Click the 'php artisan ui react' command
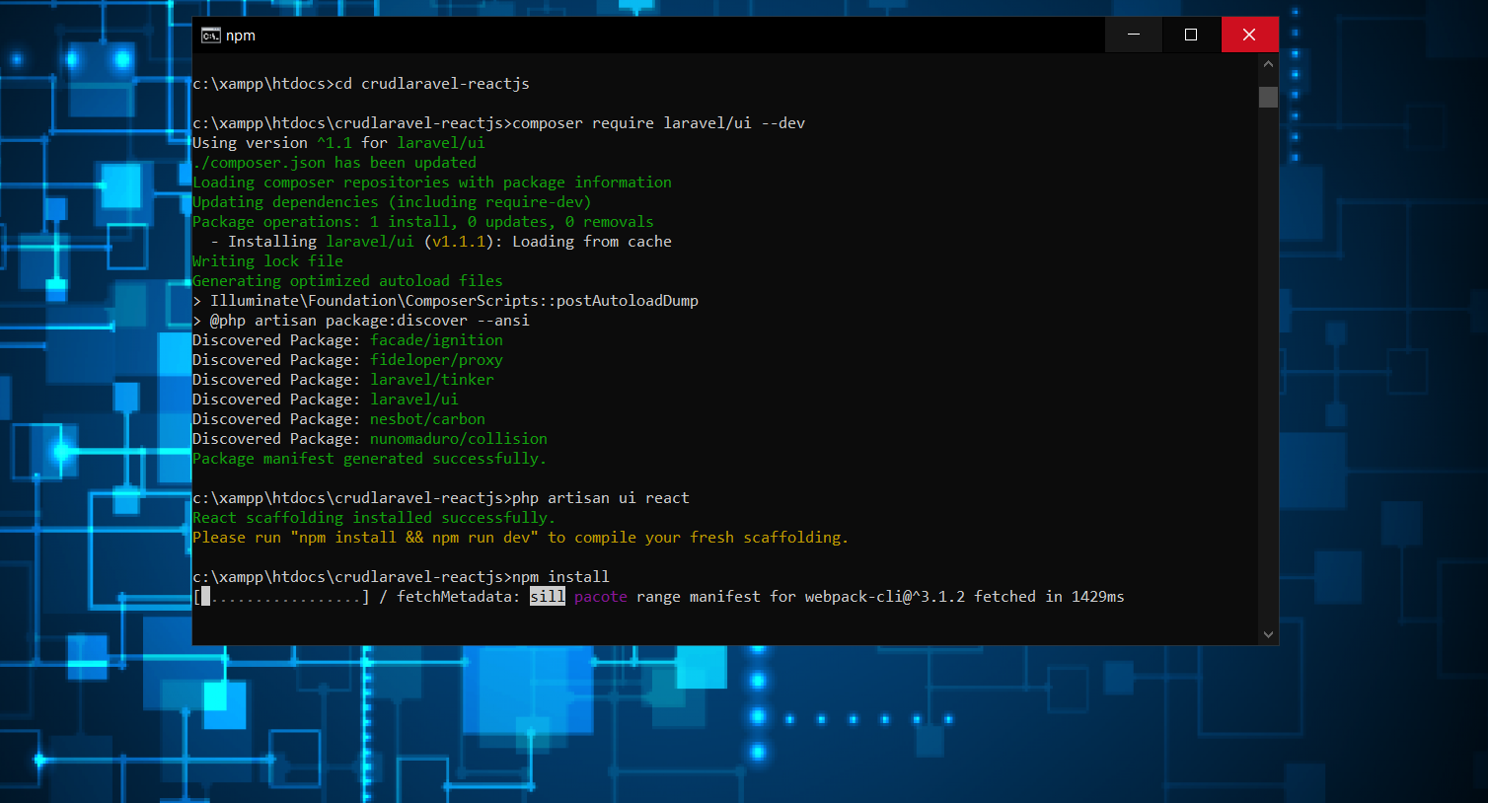 601,498
